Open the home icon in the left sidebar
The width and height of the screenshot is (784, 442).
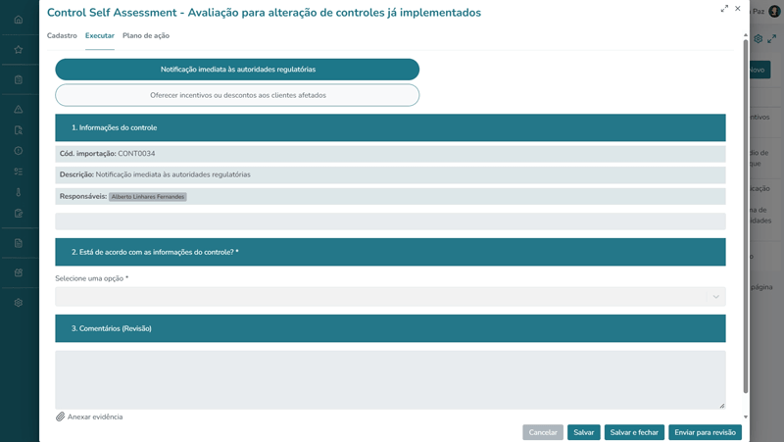19,20
